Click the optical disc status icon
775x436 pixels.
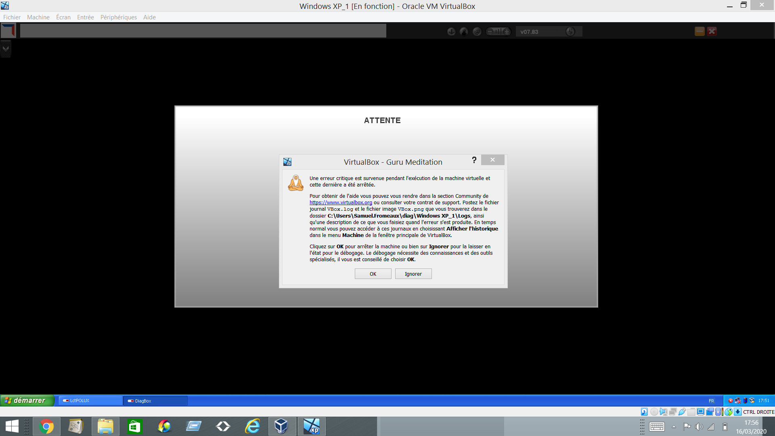coord(654,412)
